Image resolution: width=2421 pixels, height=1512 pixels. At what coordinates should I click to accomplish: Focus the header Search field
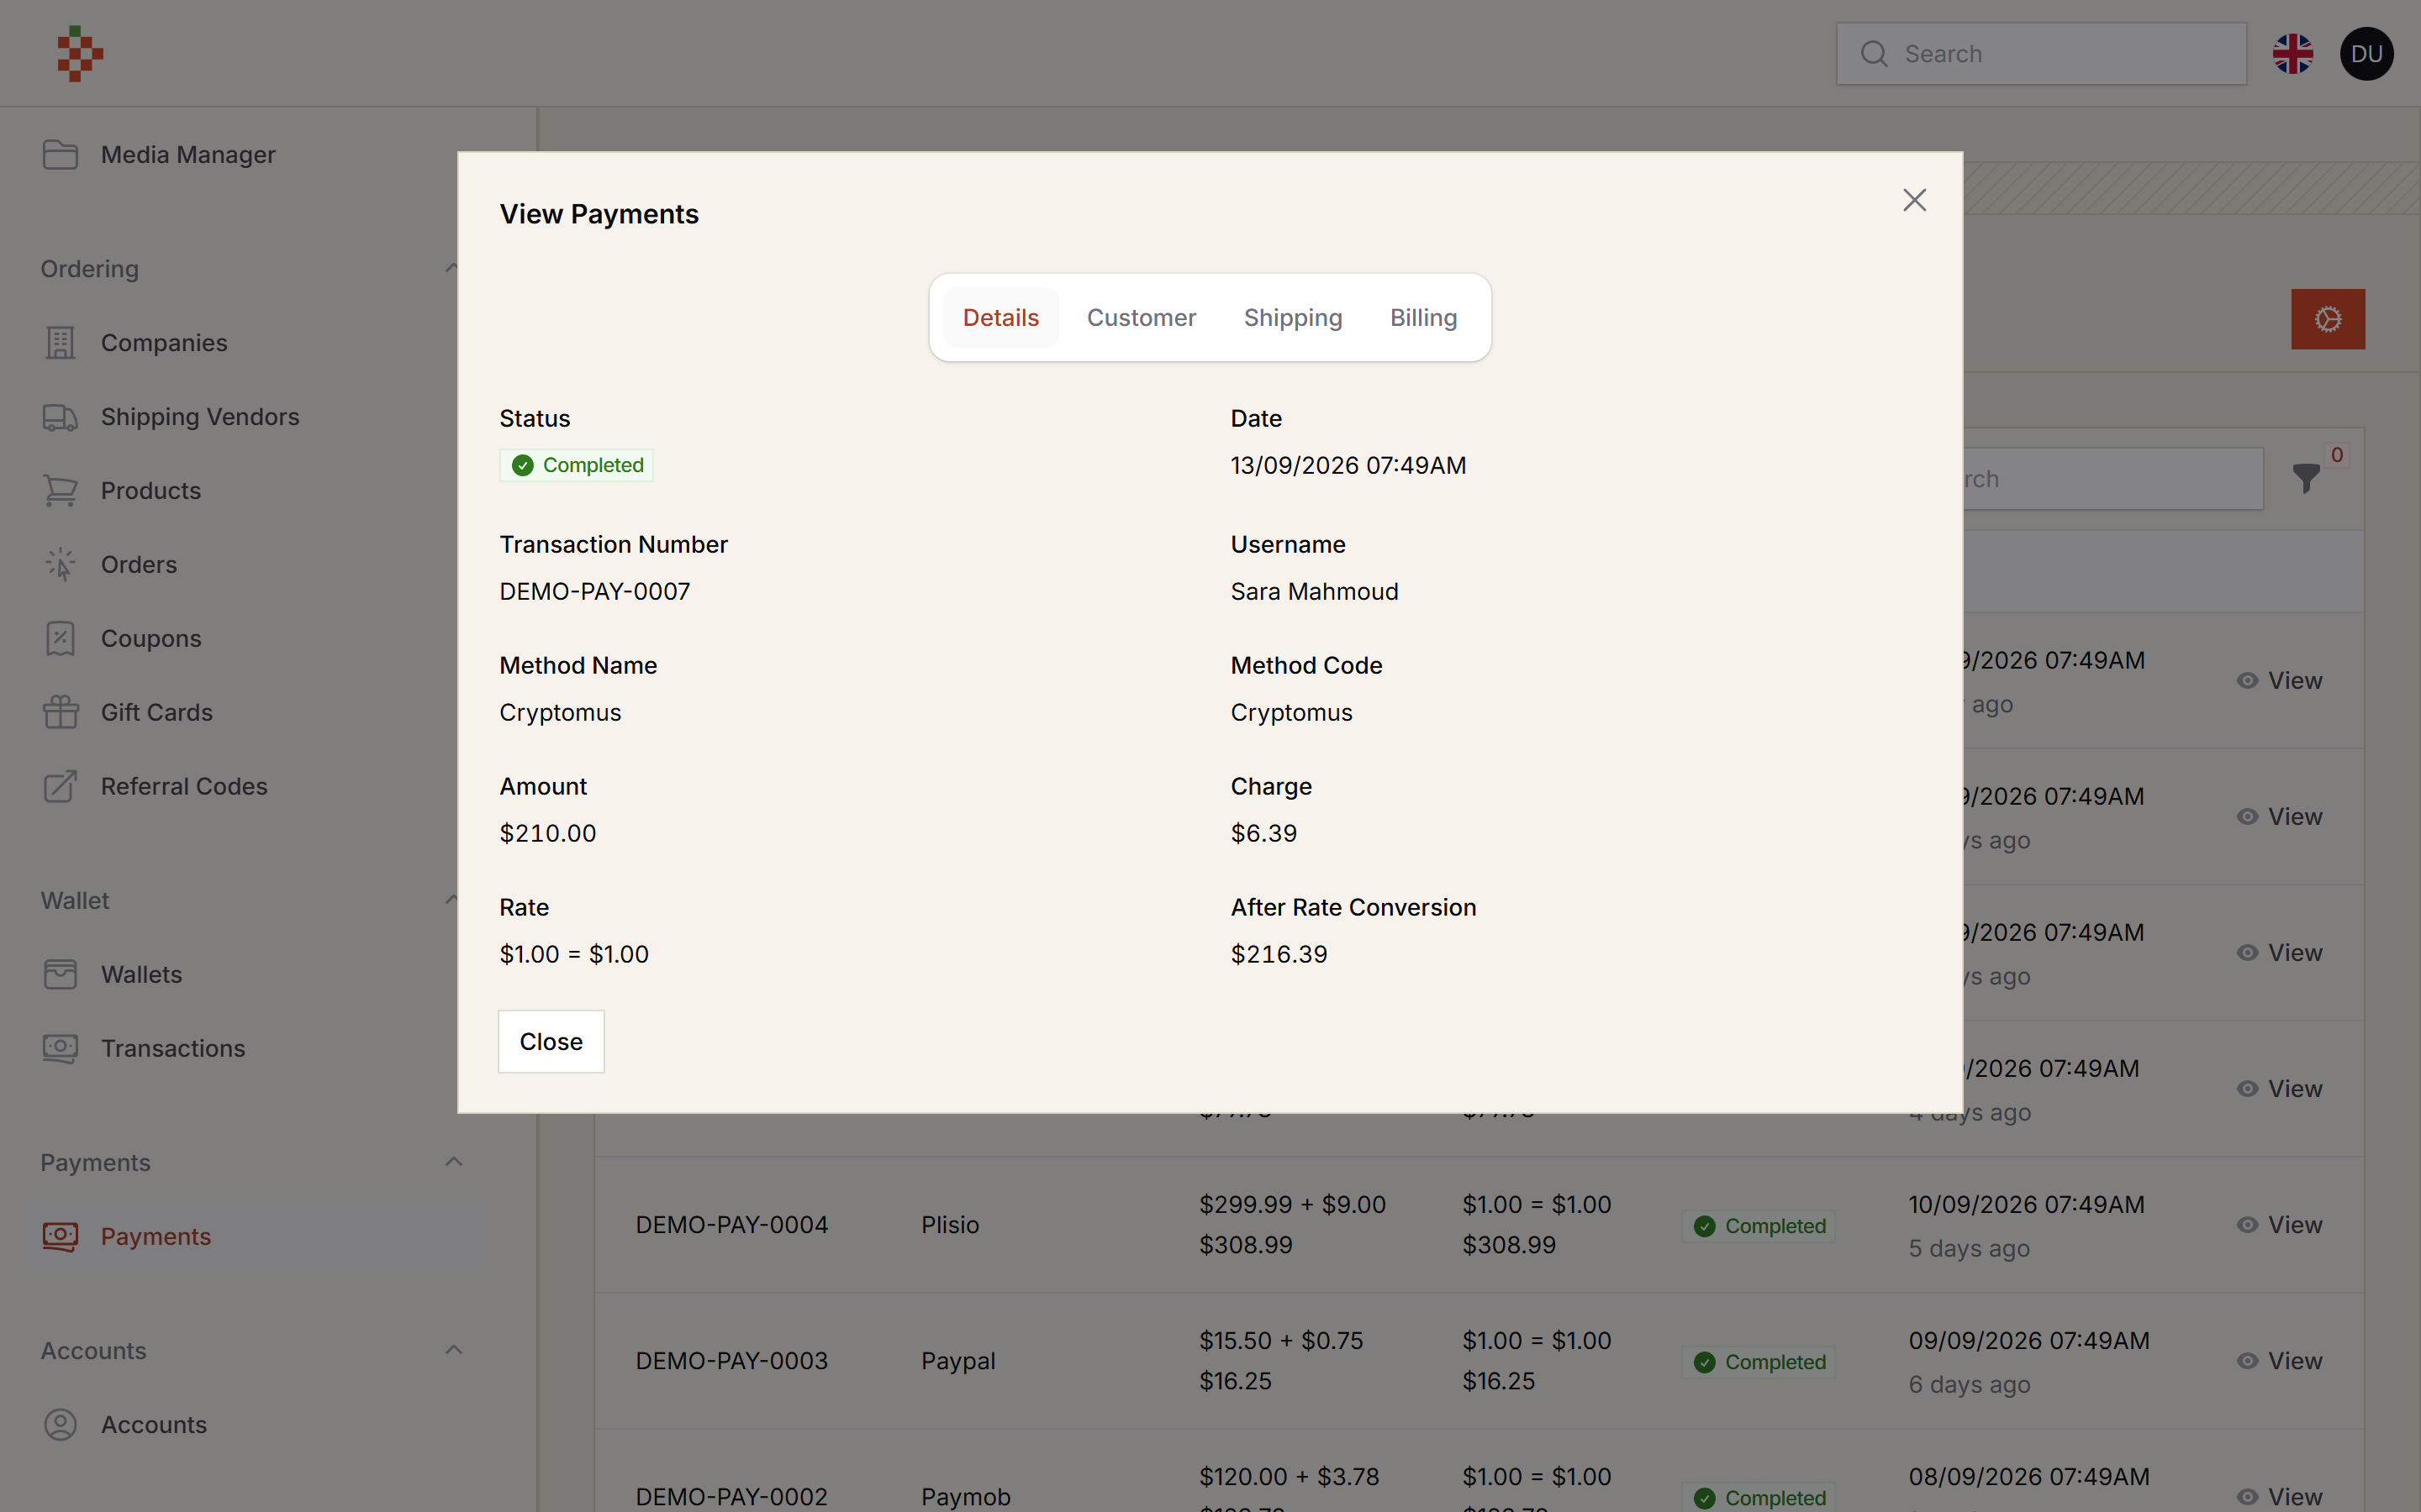point(2041,54)
